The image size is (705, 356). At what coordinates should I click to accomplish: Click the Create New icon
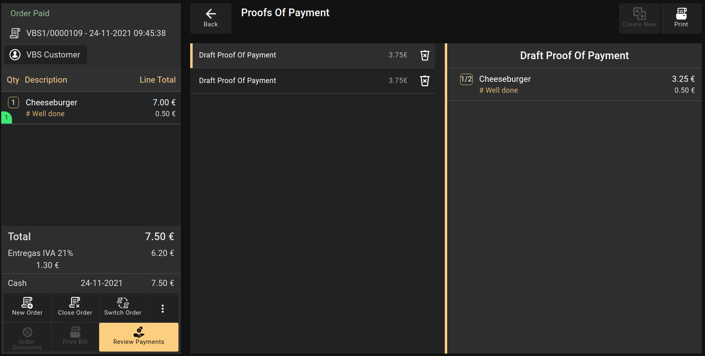tap(639, 18)
